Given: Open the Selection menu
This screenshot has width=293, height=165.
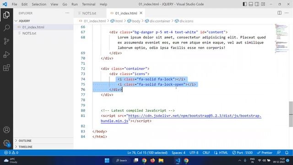Looking at the screenshot, I should click(x=39, y=4).
